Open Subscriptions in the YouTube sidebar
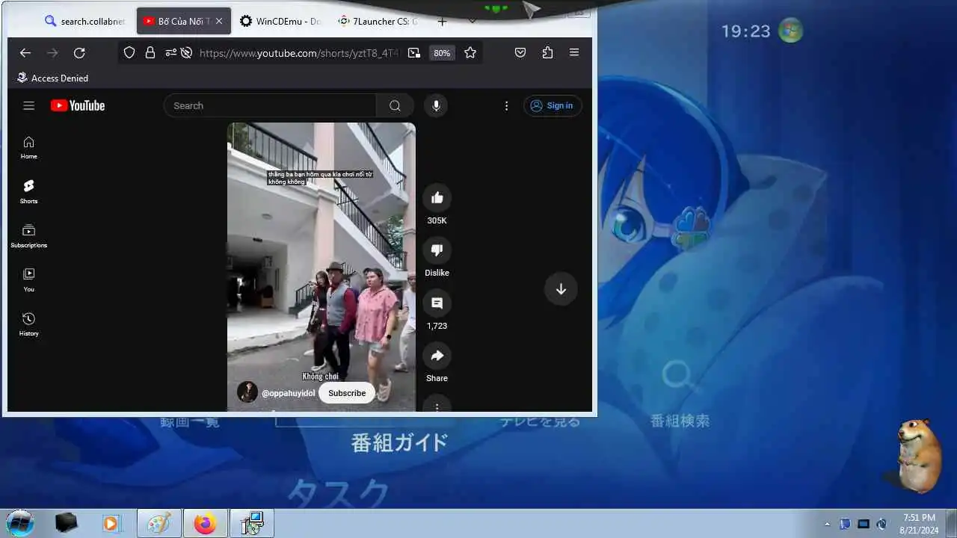Image resolution: width=957 pixels, height=538 pixels. (x=29, y=236)
